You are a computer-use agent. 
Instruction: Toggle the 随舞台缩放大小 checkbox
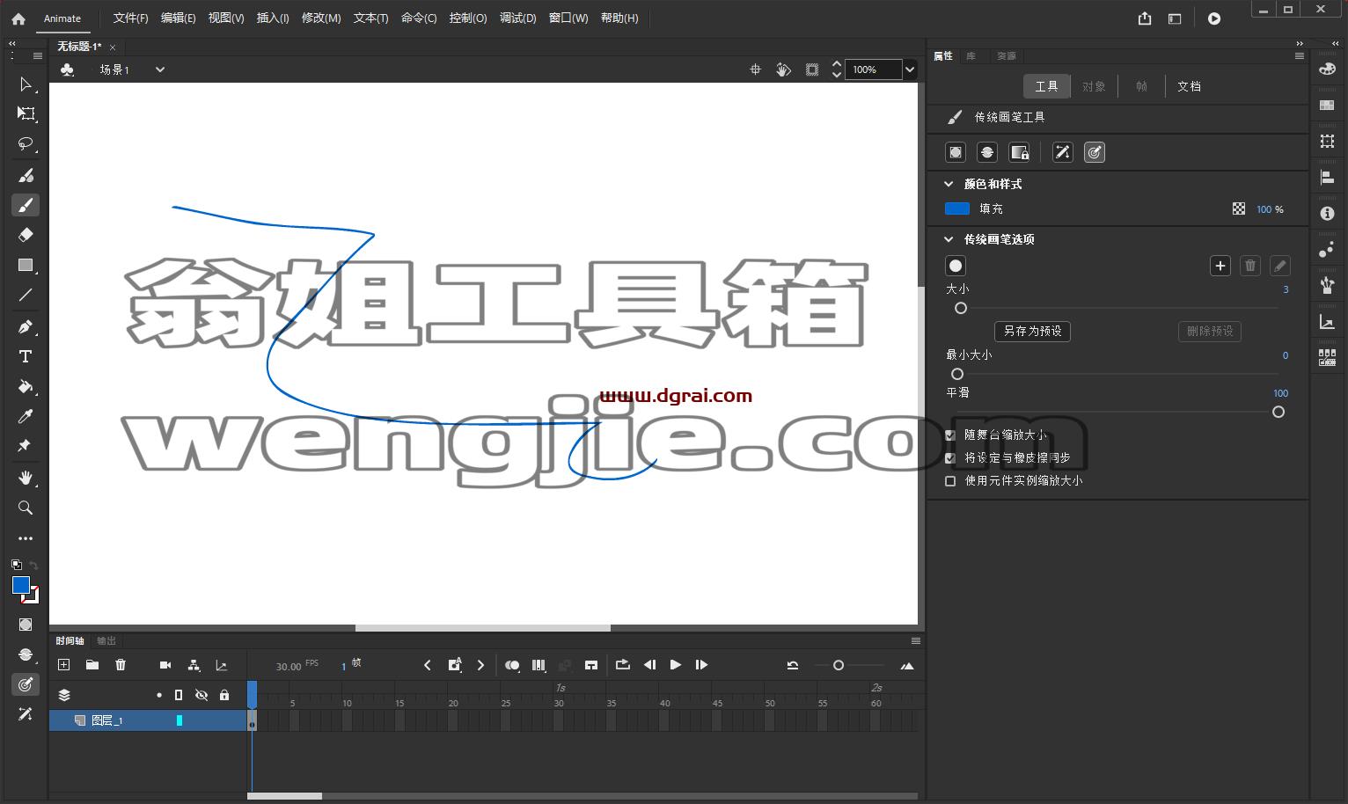950,435
